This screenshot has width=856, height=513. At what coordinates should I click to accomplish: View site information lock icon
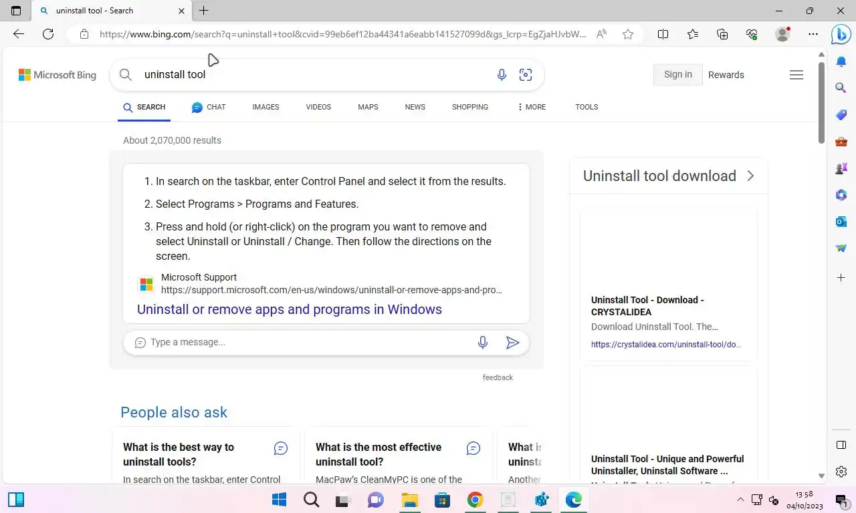pyautogui.click(x=84, y=34)
